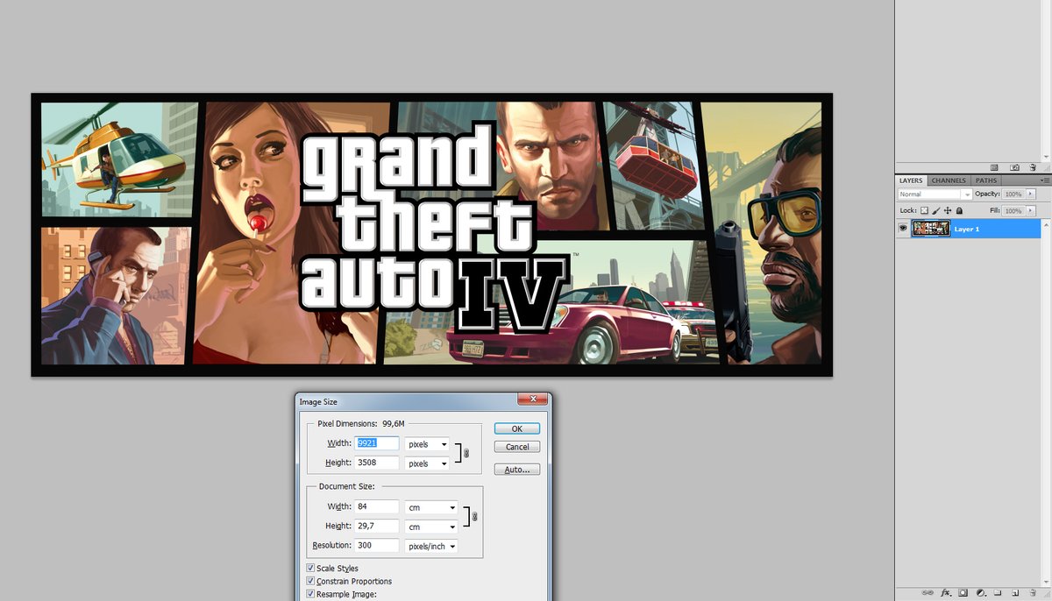Document Size constrain link icon
1052x601 pixels.
click(x=474, y=517)
